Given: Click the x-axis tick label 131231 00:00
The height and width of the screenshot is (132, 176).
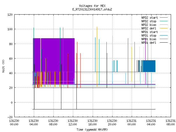Looking at the screenshot, I should 131,123.
